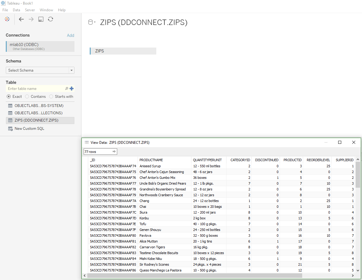Open the Data menu
This screenshot has height=280, width=362.
16,10
